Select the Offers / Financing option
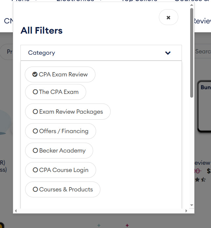The image size is (211, 228). coord(60,131)
